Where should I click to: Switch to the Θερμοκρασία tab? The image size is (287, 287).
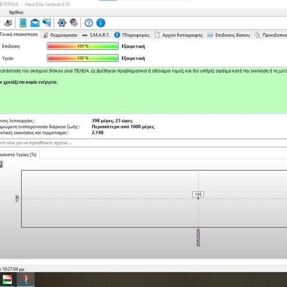pyautogui.click(x=60, y=35)
